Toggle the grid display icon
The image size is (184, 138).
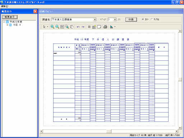pos(89,27)
